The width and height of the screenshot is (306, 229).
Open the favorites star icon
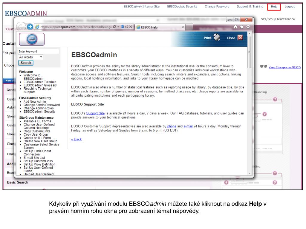click(242, 27)
